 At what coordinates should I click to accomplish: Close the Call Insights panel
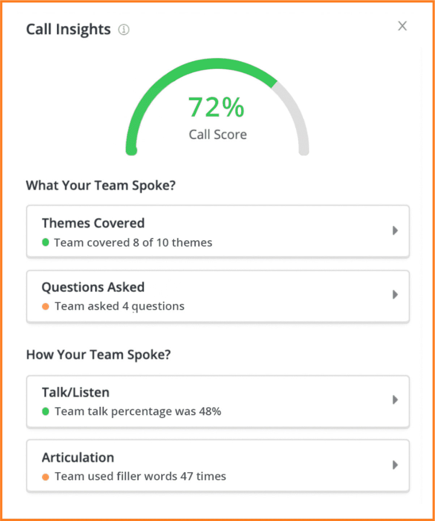[x=402, y=26]
